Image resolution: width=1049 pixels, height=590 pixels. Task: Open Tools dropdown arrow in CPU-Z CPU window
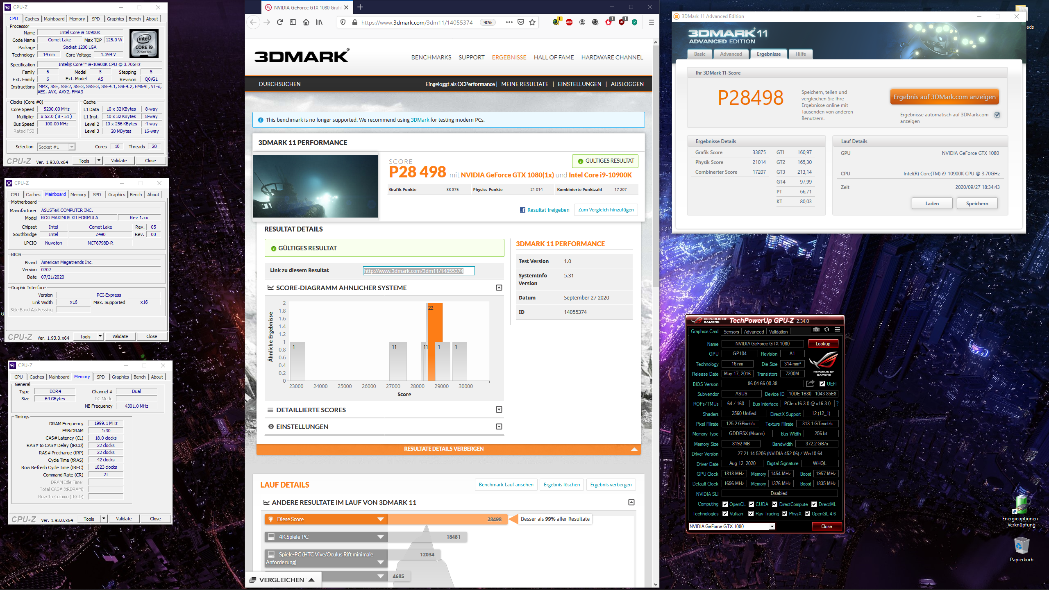click(99, 161)
